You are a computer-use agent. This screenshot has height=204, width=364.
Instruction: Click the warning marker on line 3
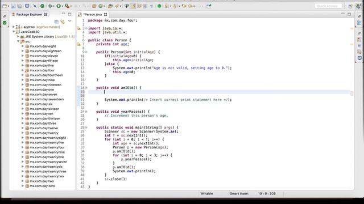[79, 28]
